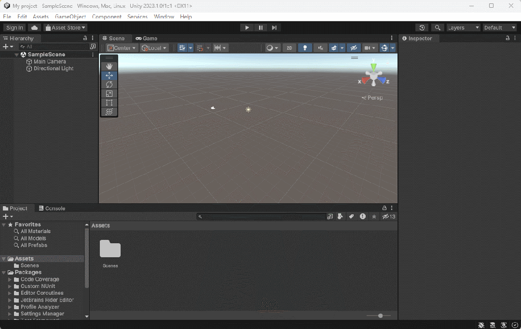Toggle the grid visibility button
521x329 pixels.
(x=182, y=48)
